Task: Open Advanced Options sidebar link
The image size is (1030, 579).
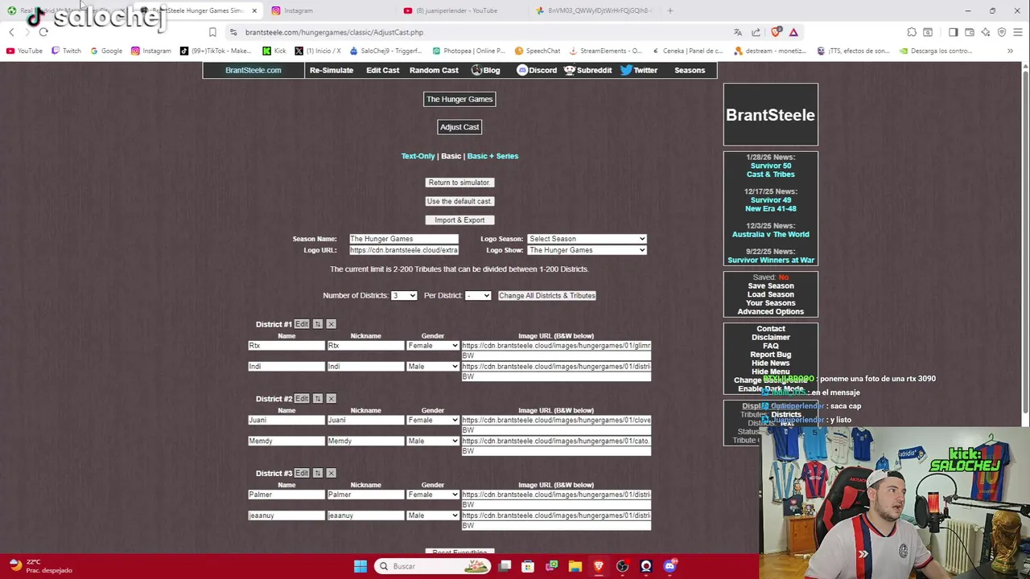Action: pos(770,312)
